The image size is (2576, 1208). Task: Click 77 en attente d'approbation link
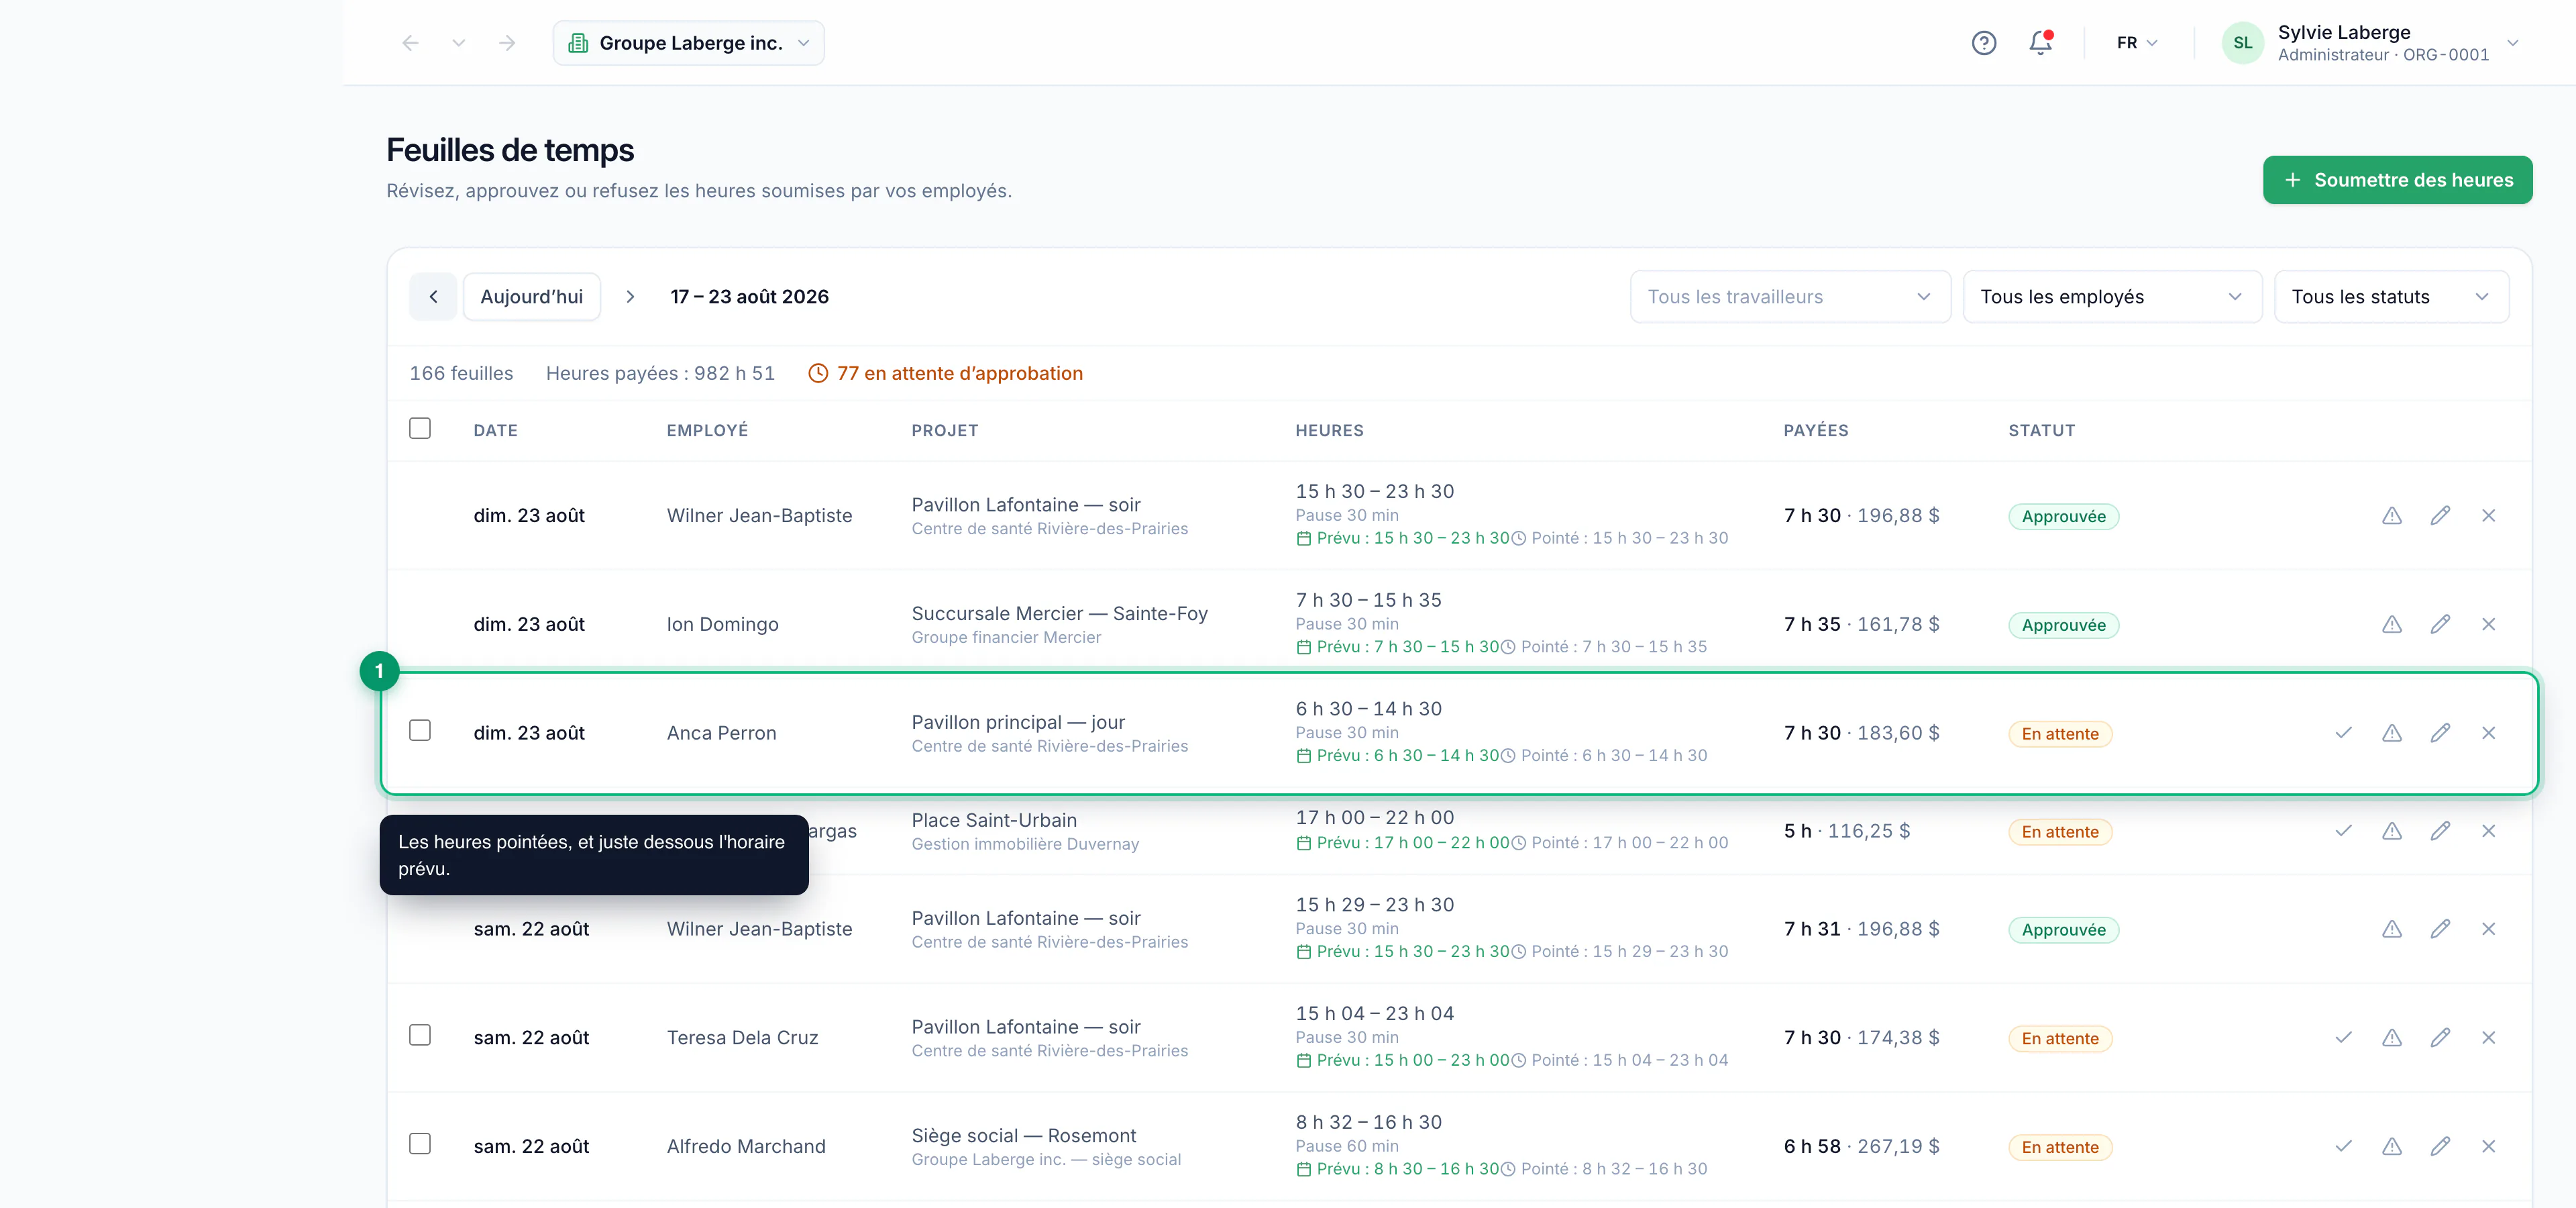coord(945,373)
